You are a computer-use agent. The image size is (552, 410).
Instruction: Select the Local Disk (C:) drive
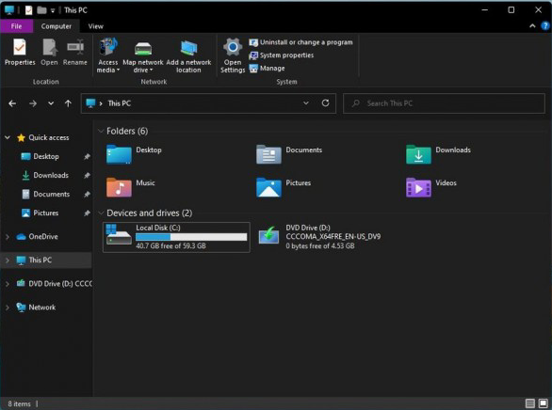(x=176, y=237)
